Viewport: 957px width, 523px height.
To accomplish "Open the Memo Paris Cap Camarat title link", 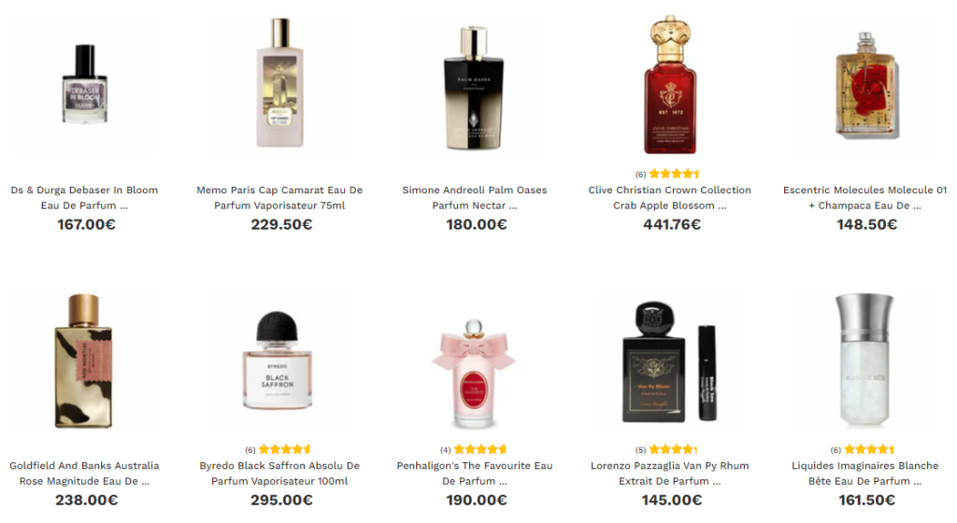I will pyautogui.click(x=279, y=197).
